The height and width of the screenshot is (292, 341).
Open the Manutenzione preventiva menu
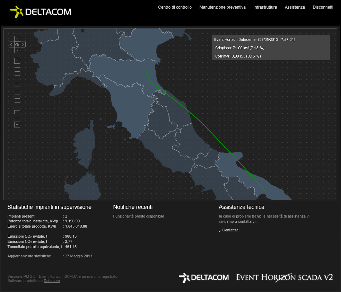[222, 7]
